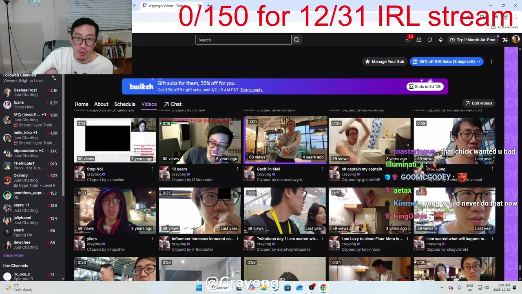Open TheNicoleT channel in sidebar
Screen dimensions: 522x294
tap(31, 165)
